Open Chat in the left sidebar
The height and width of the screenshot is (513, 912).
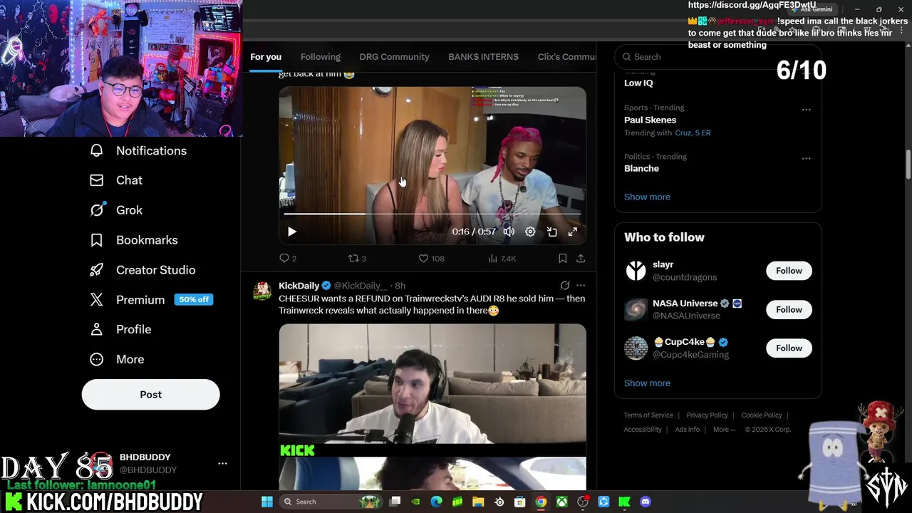116,180
